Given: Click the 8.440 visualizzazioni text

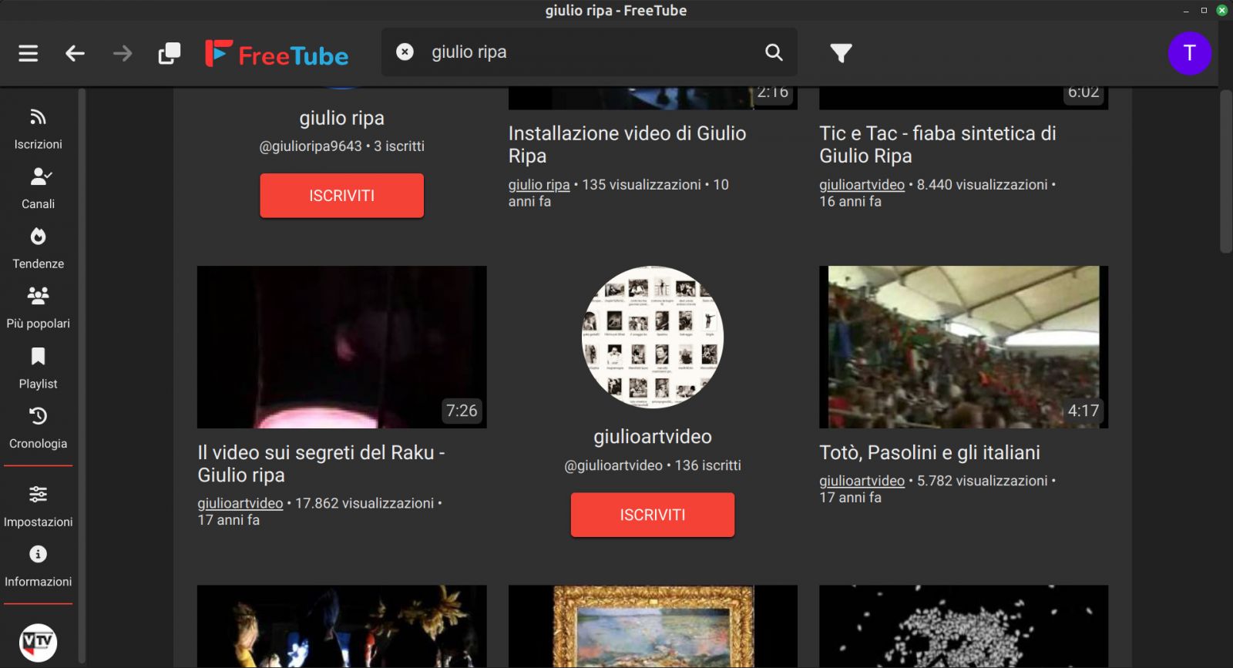Looking at the screenshot, I should click(982, 185).
